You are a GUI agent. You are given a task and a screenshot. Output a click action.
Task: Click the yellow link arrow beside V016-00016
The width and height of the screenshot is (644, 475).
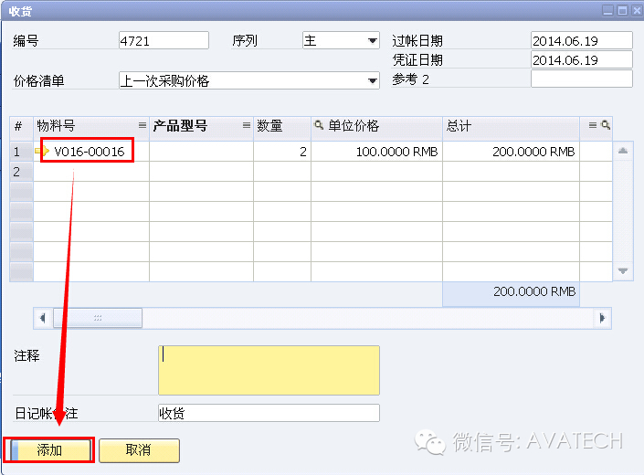tap(42, 151)
